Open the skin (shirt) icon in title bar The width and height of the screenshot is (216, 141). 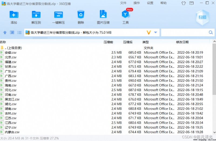[184, 3]
